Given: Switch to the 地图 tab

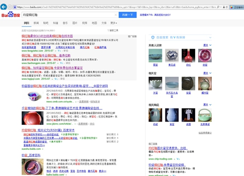Looking at the screenshot, I should (94, 23).
